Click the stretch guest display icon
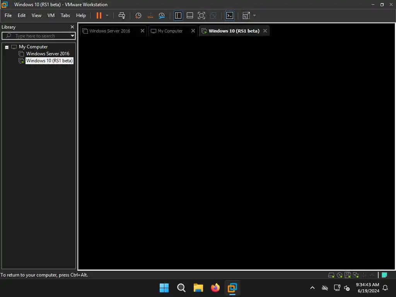 coord(246,15)
